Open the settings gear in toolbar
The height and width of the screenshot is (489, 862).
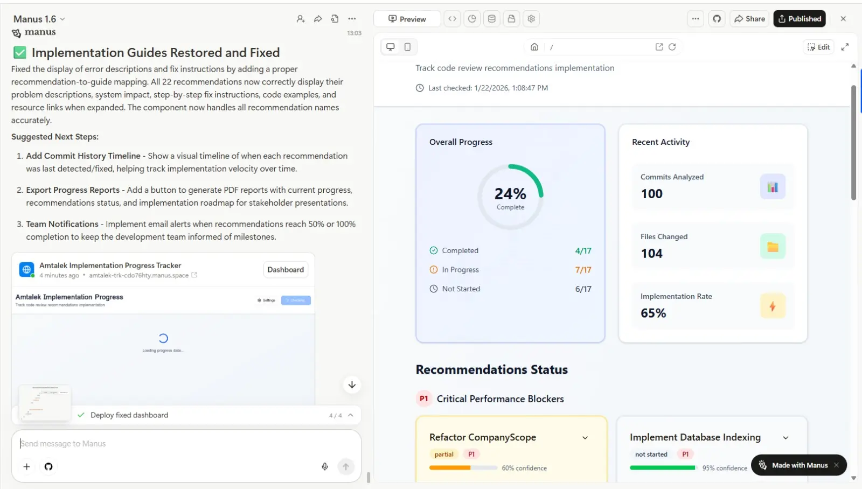tap(531, 19)
